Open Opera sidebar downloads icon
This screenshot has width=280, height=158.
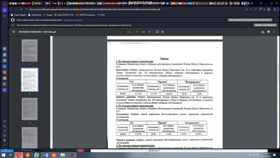[x=5, y=131]
